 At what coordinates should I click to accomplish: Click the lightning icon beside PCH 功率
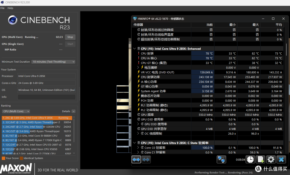[139, 100]
